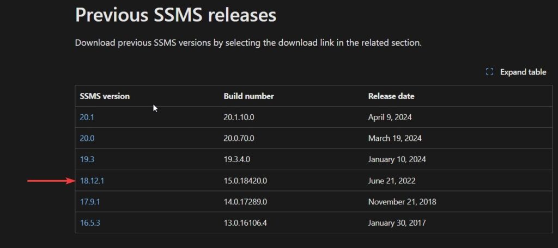Open the 16.5.3 release link
Screen dimensions: 558x248
click(x=90, y=223)
